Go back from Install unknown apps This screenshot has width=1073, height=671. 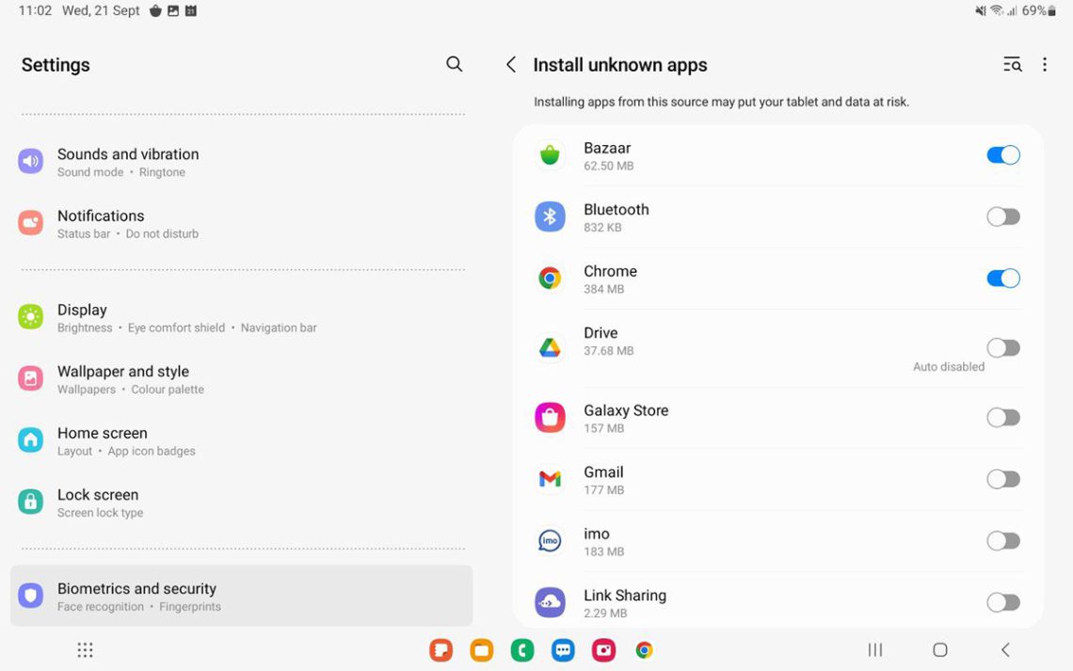coord(511,65)
